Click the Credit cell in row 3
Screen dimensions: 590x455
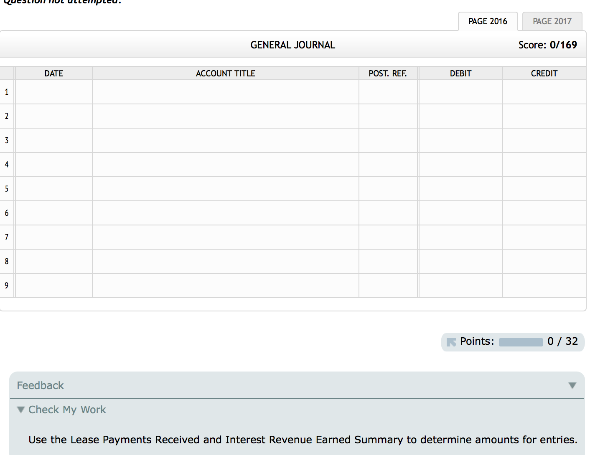coord(544,140)
